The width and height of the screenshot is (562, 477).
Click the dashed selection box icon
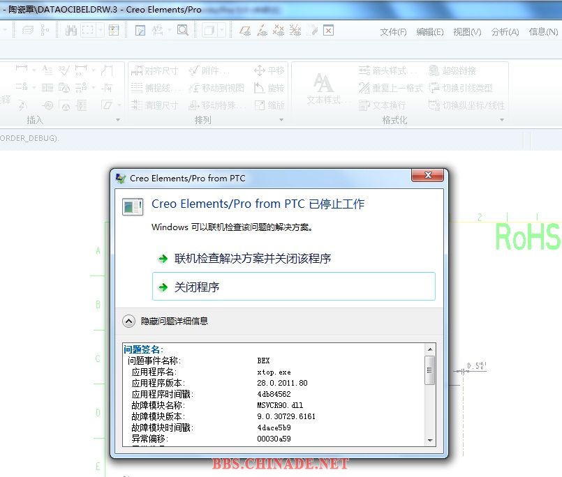87,31
